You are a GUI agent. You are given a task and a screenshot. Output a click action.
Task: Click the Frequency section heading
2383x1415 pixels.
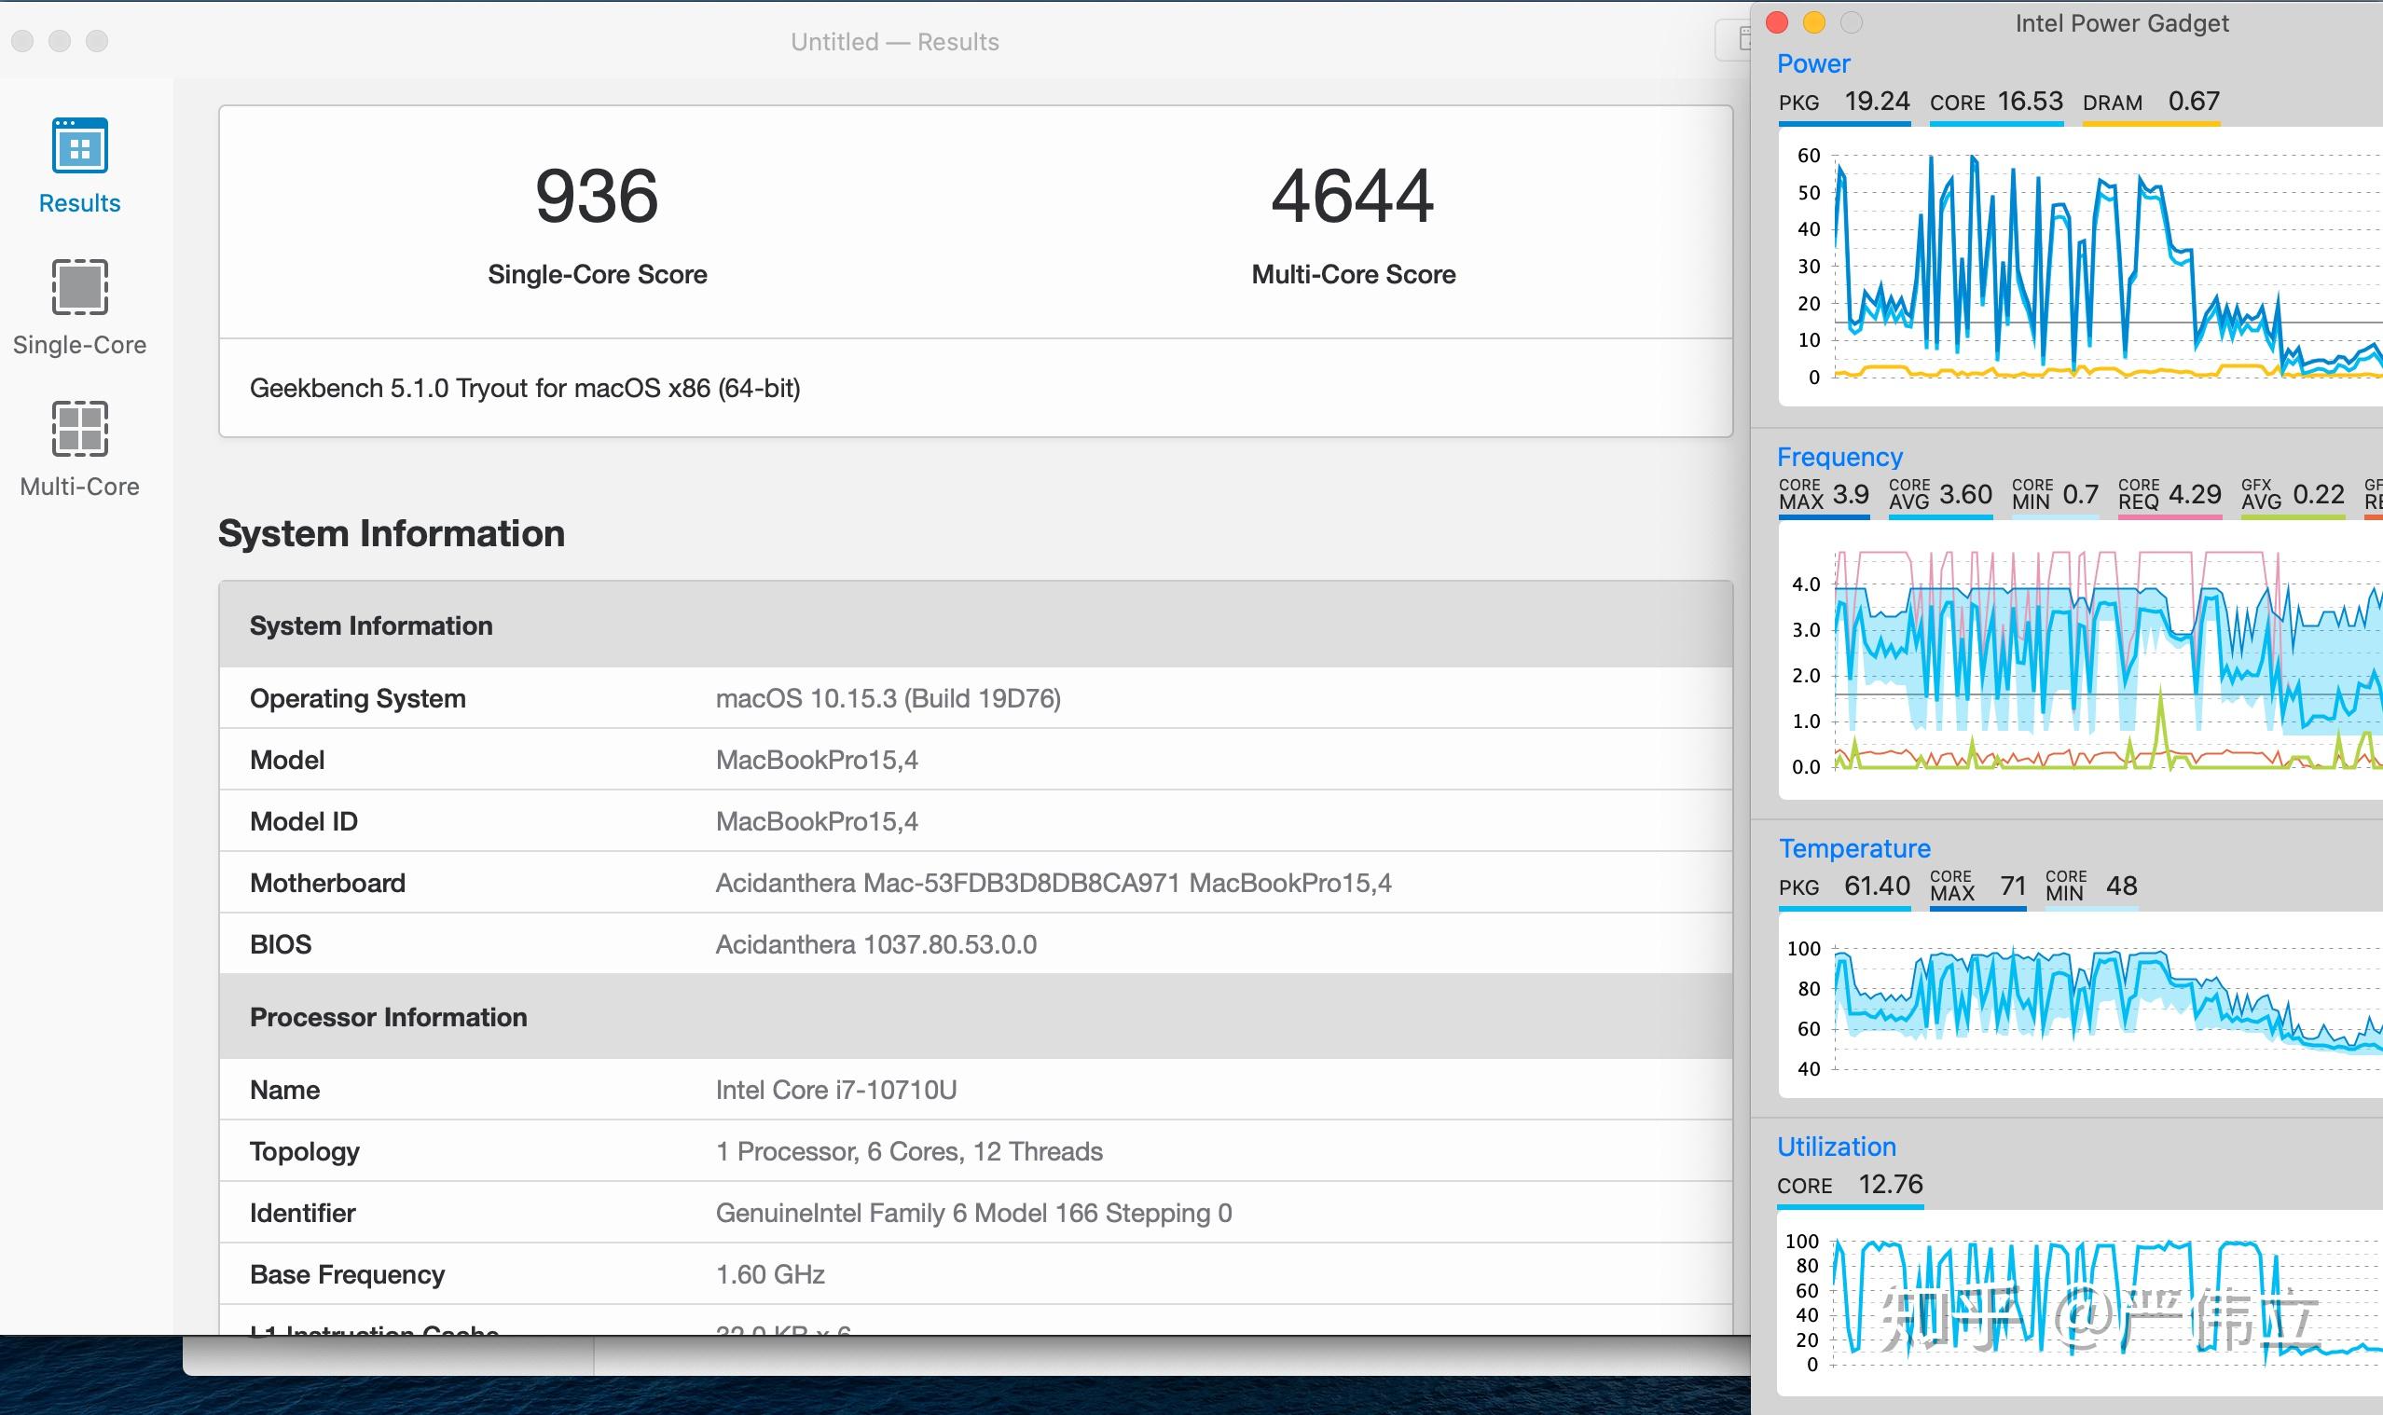(1839, 457)
